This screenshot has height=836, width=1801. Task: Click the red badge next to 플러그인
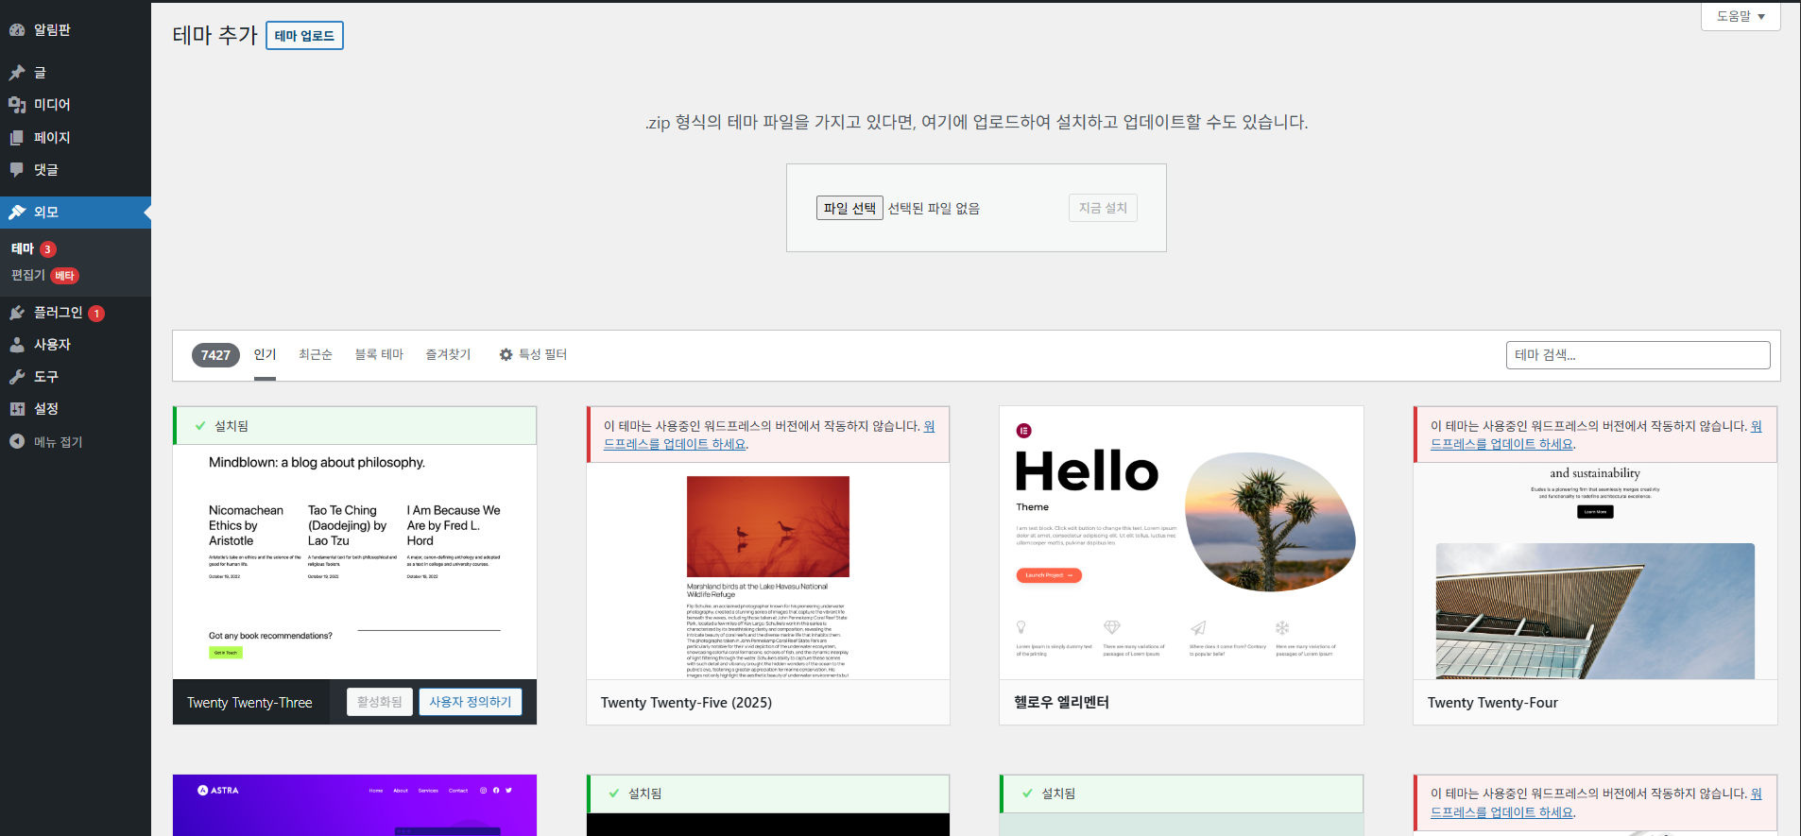coord(96,314)
